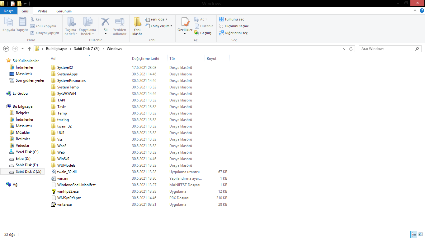Open the address bar history dropdown
Image resolution: width=425 pixels, height=238 pixels.
click(x=344, y=49)
